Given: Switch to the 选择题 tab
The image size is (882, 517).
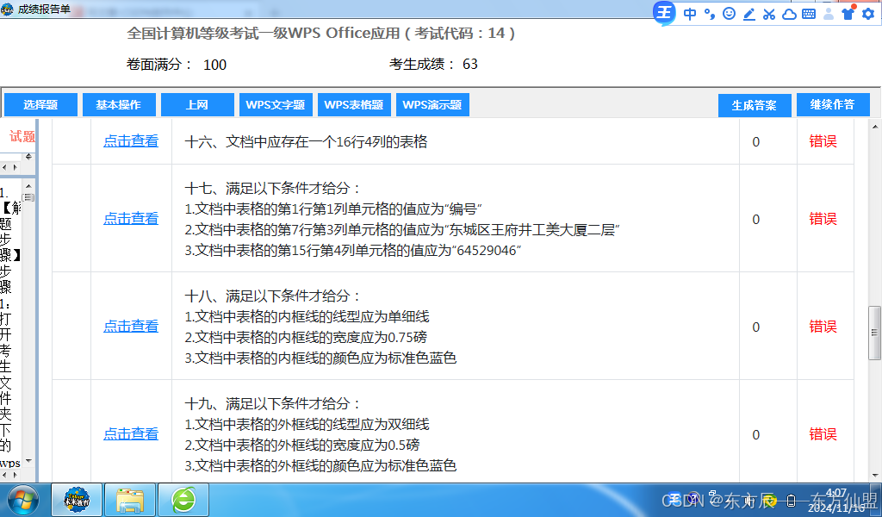Looking at the screenshot, I should (40, 105).
